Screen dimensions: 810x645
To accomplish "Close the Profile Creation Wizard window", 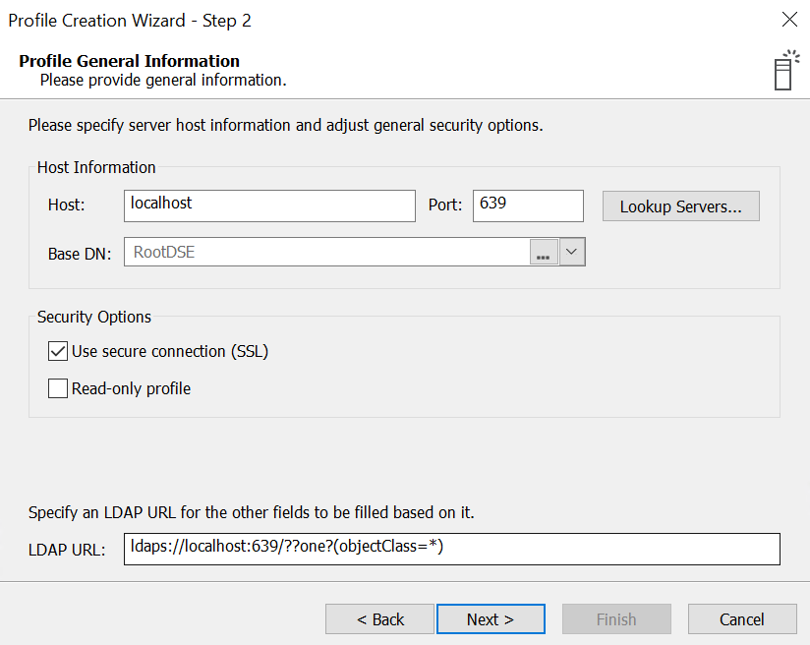I will pos(788,20).
